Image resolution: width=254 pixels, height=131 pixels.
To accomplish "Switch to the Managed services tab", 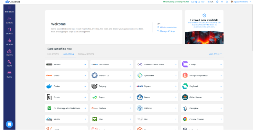I will (x=86, y=54).
